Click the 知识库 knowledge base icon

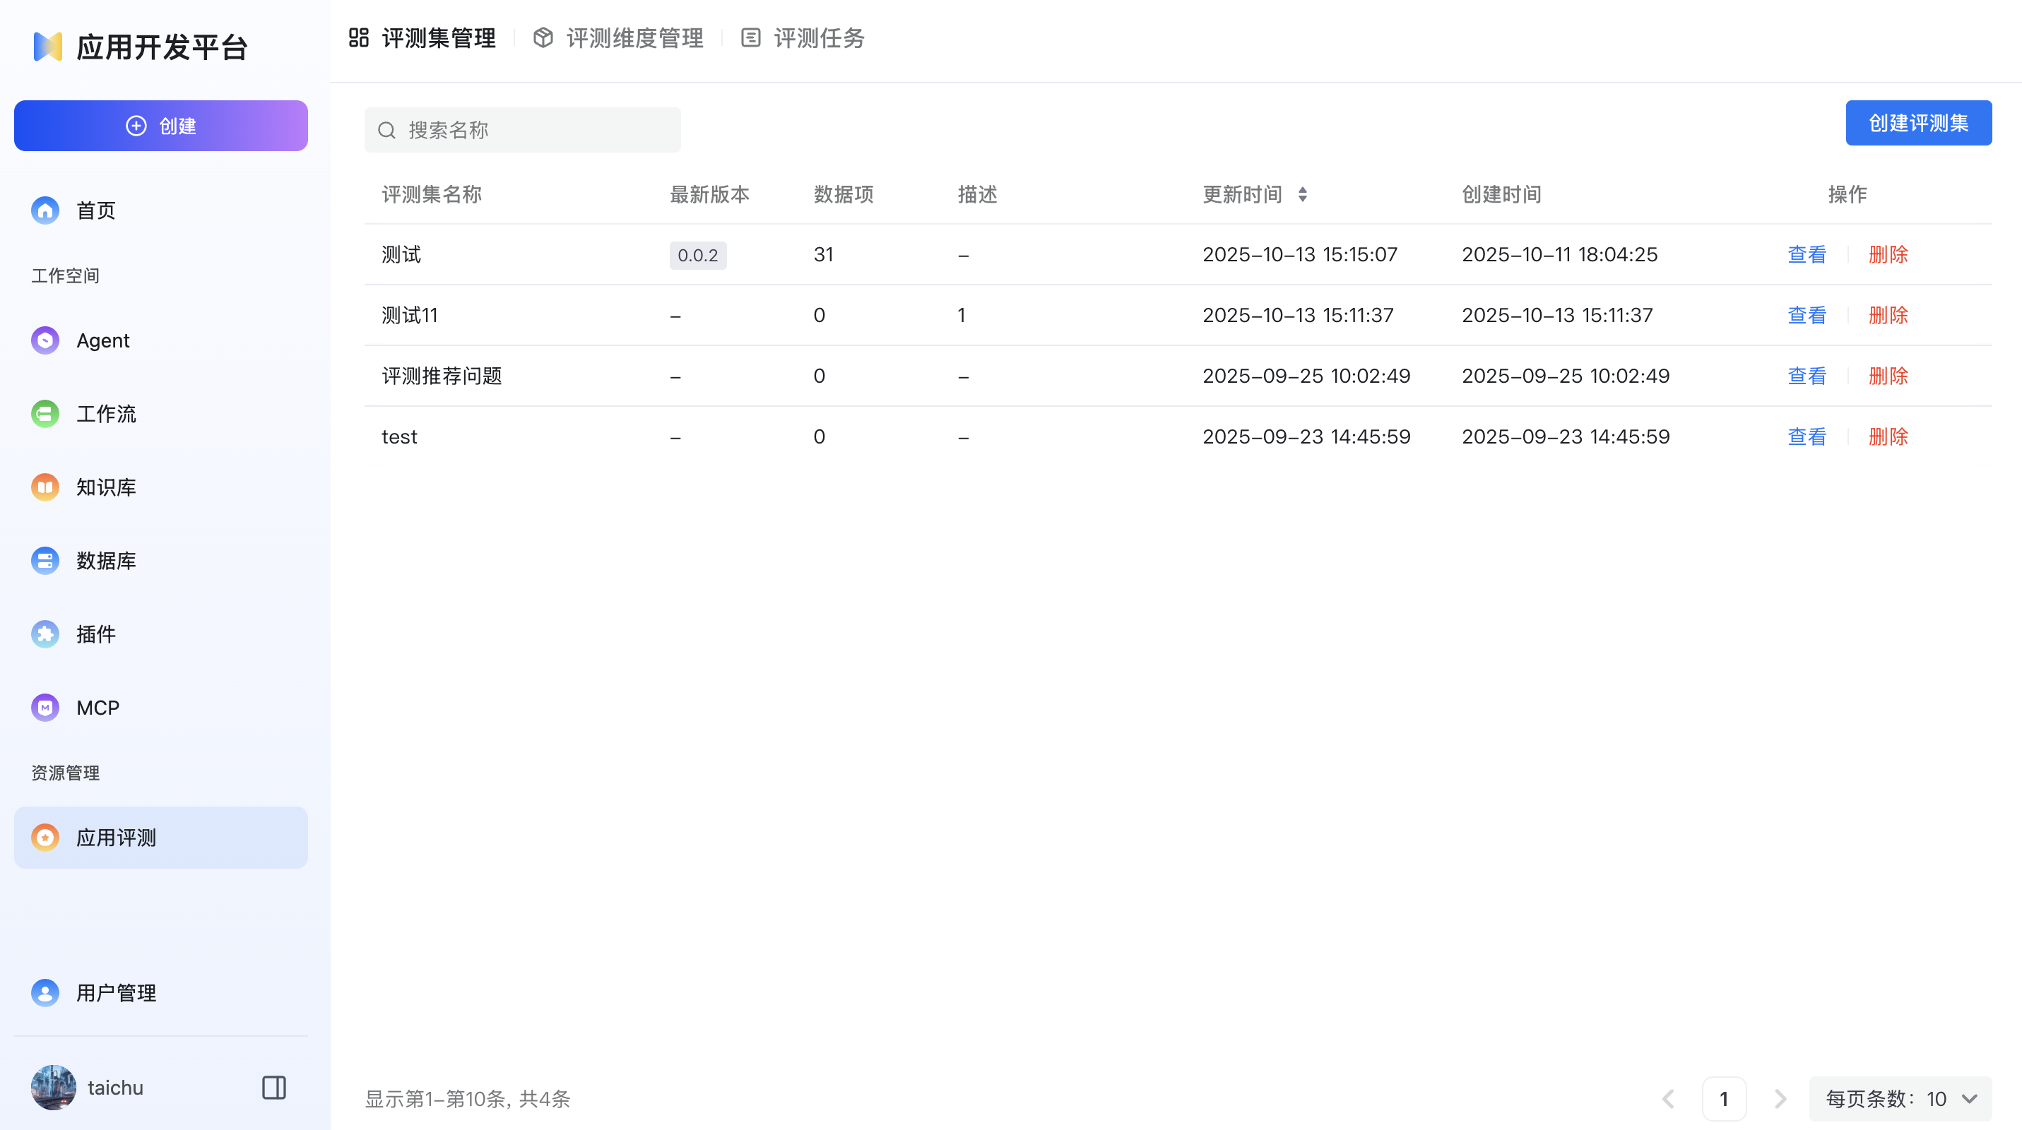[45, 487]
